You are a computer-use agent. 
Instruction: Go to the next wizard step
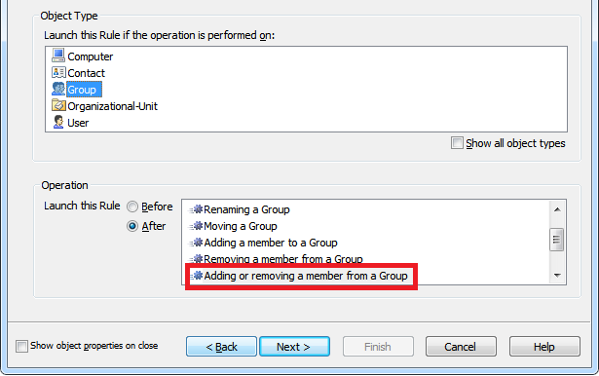click(294, 347)
